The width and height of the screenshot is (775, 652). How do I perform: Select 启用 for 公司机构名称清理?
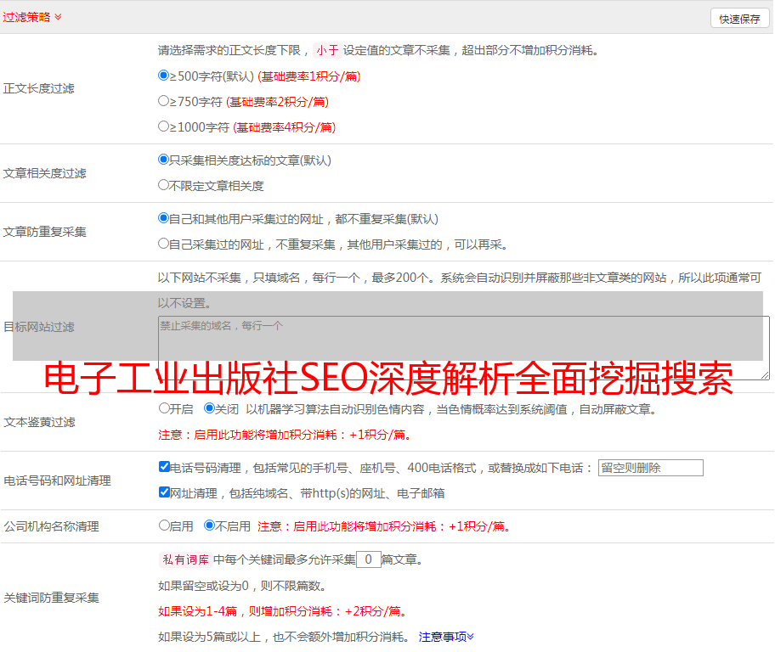tap(165, 526)
